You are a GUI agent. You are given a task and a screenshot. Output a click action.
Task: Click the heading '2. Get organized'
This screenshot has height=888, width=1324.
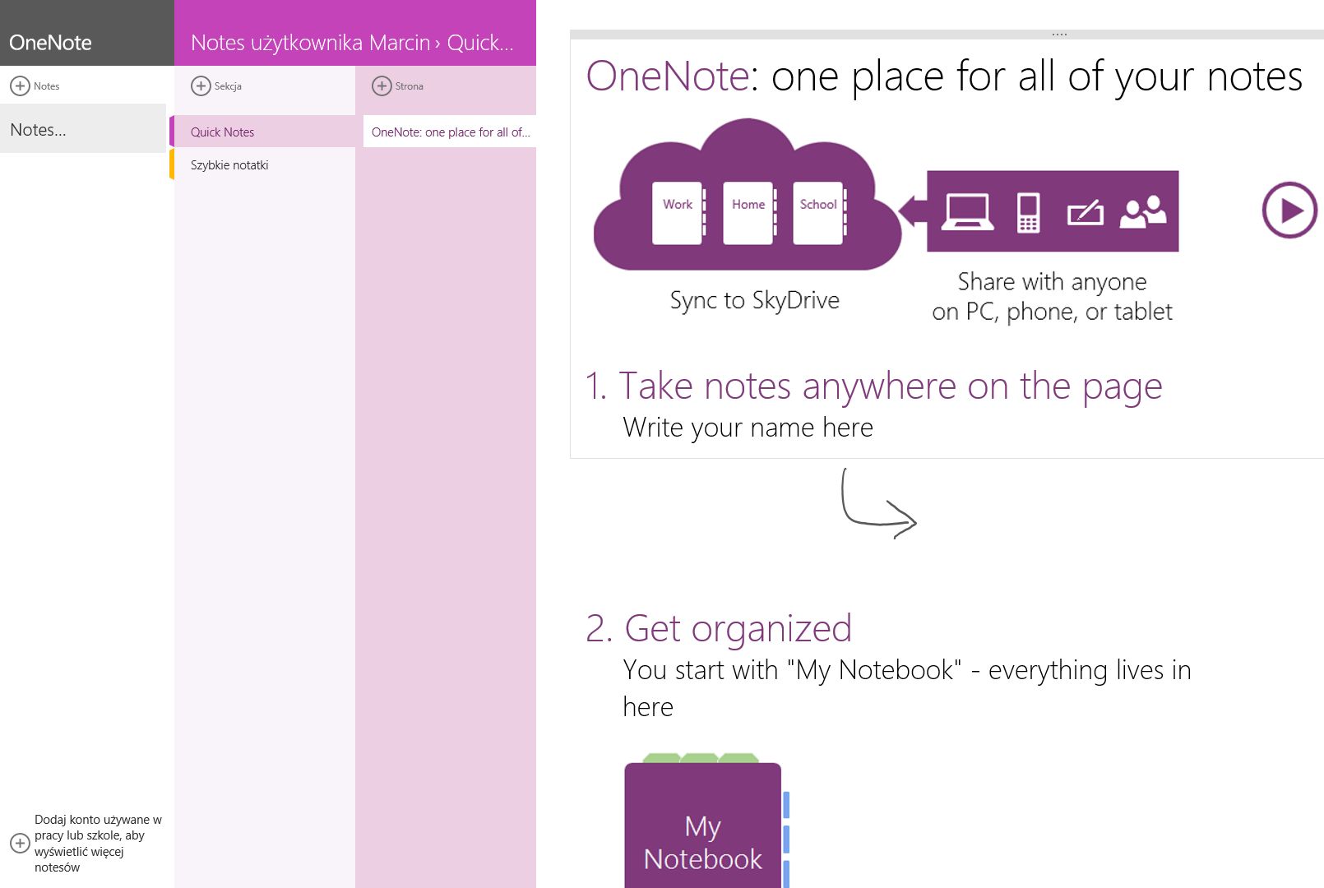(x=718, y=629)
